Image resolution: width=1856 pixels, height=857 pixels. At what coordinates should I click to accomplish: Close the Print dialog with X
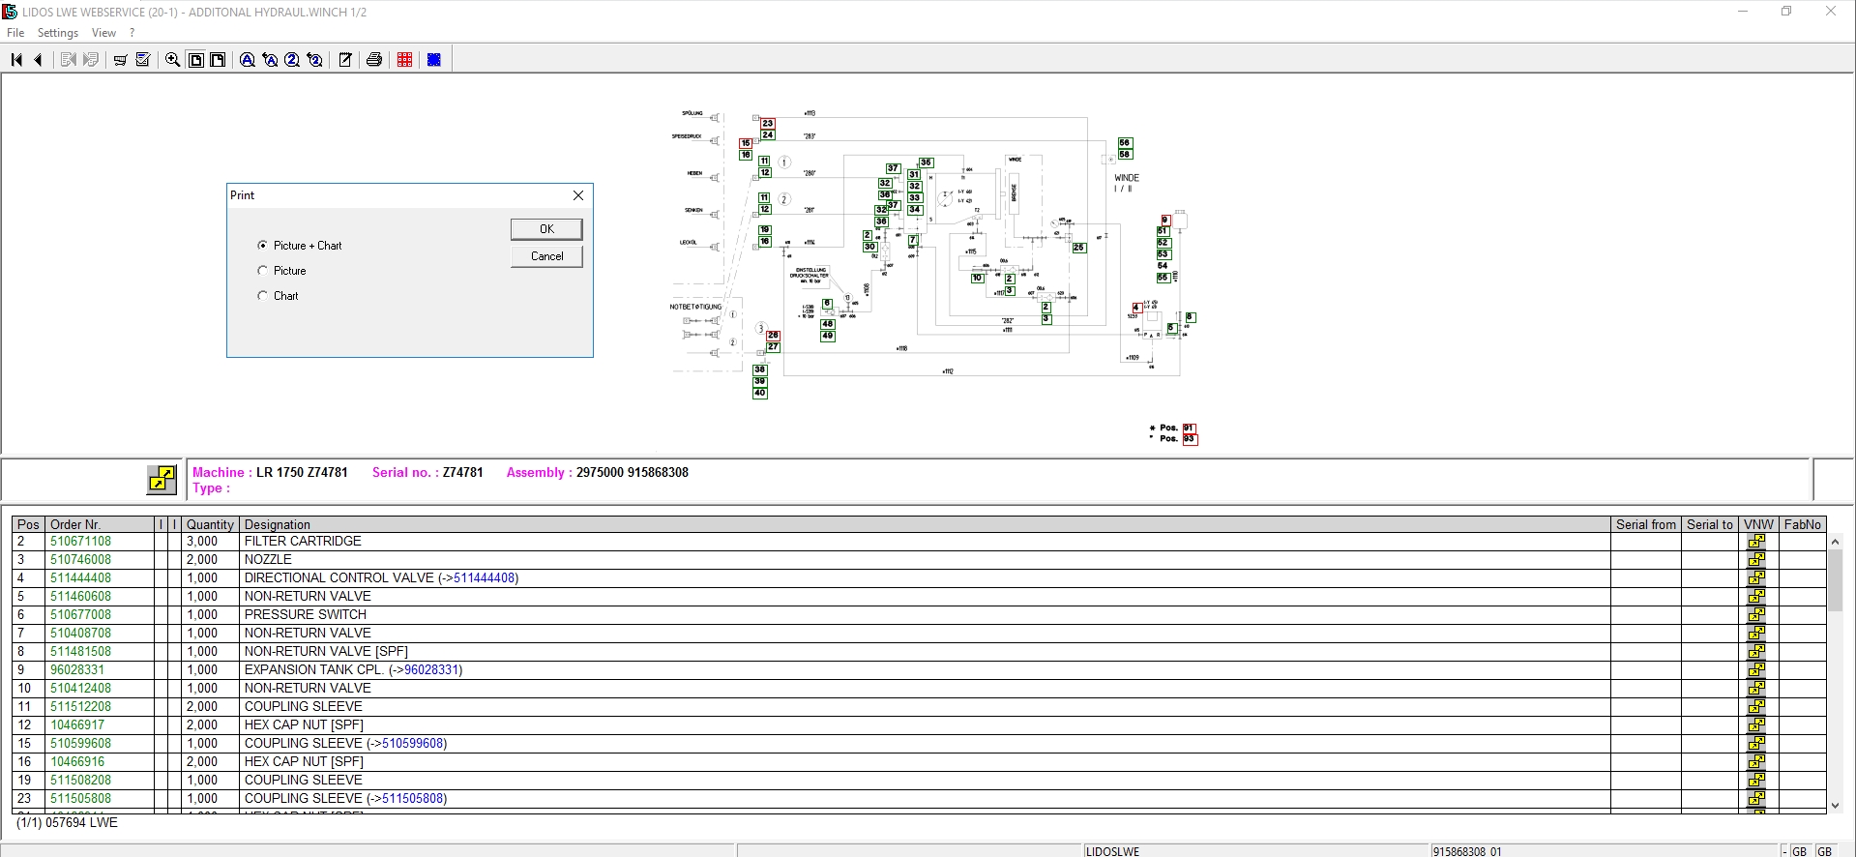pyautogui.click(x=578, y=195)
